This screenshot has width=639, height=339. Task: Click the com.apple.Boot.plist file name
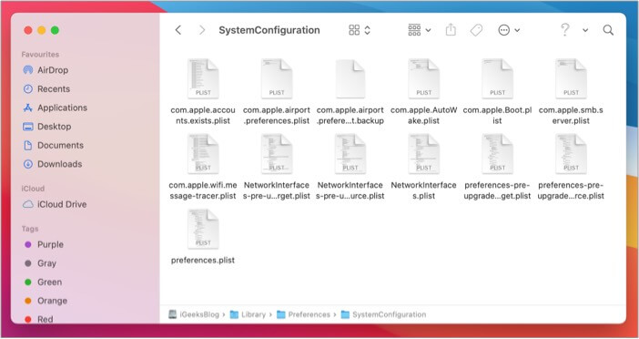[497, 116]
